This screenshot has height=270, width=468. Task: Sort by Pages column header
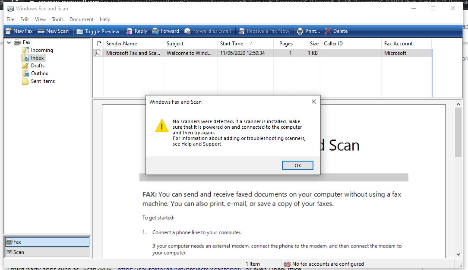point(285,44)
